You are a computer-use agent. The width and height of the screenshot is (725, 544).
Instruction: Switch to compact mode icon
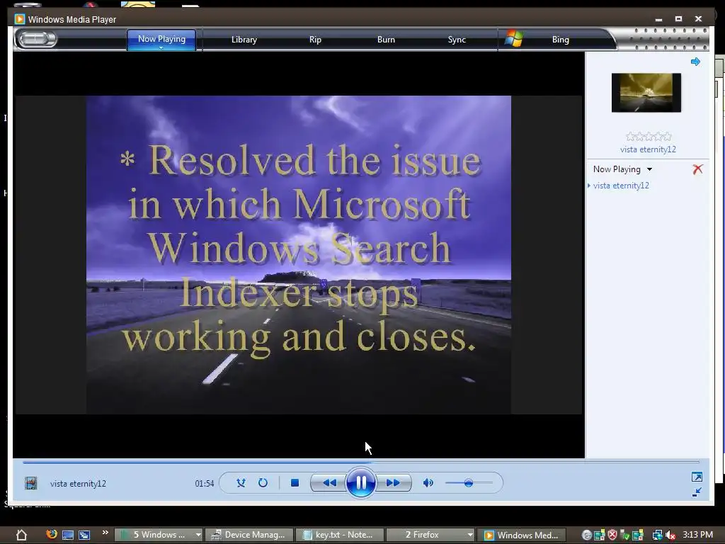[697, 492]
